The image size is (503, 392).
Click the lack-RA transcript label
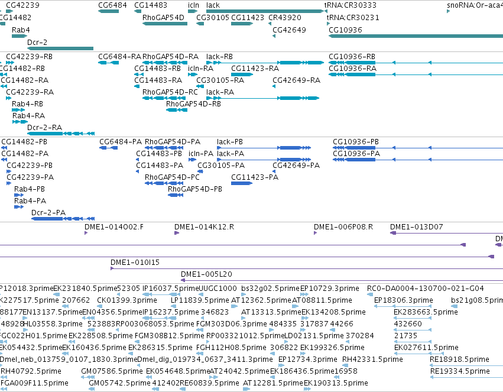[x=220, y=92]
